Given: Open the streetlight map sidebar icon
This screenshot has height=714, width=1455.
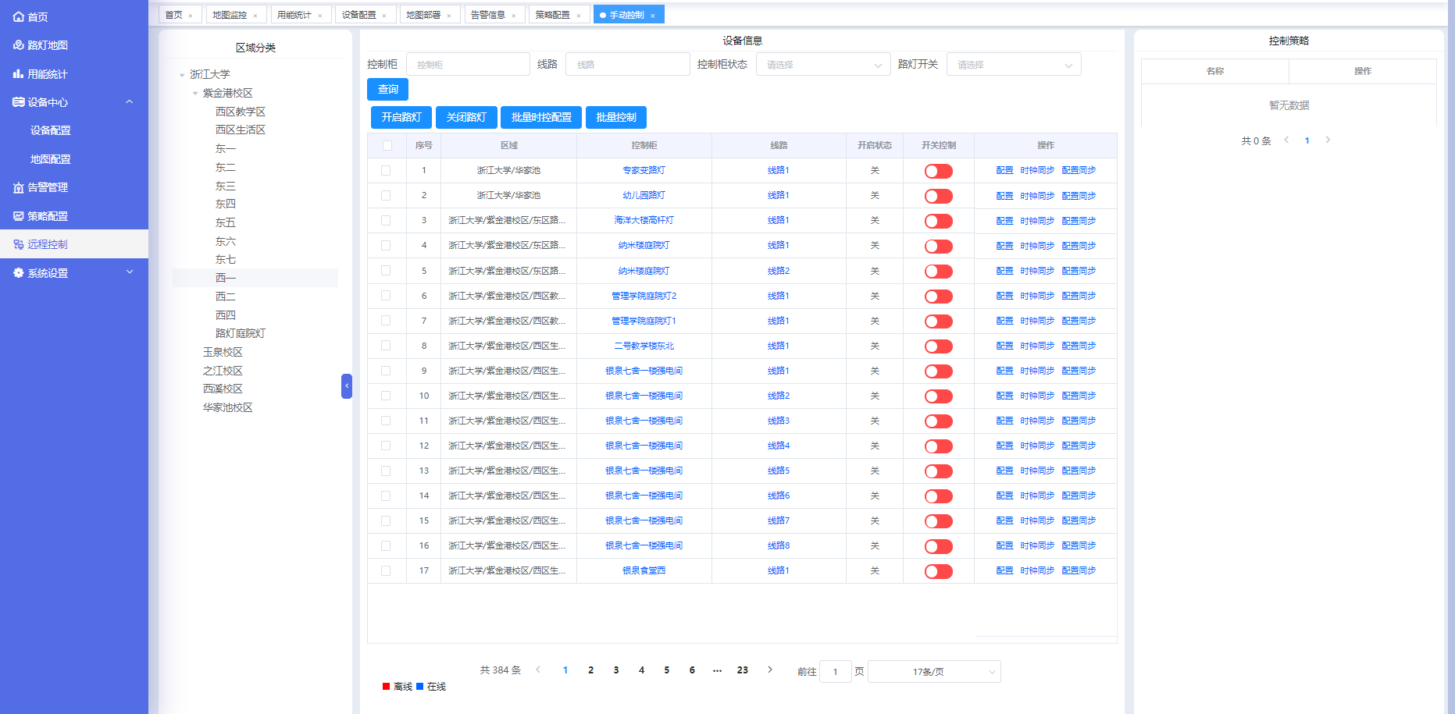Looking at the screenshot, I should [19, 45].
